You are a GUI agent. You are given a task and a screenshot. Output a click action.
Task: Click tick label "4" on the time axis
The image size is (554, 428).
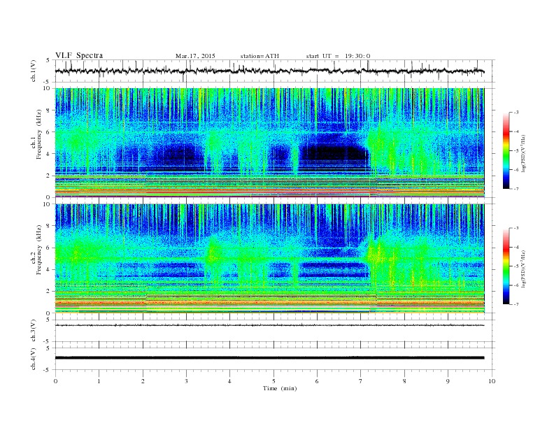click(x=230, y=381)
